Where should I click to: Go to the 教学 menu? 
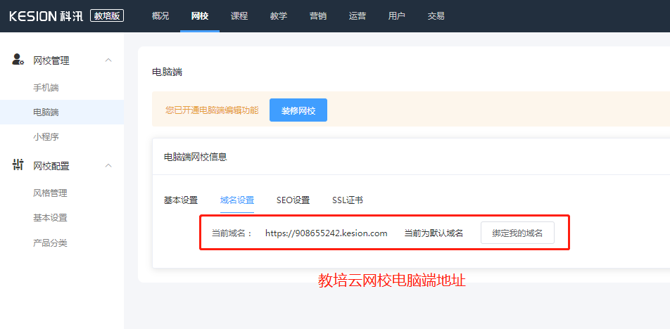[x=279, y=16]
